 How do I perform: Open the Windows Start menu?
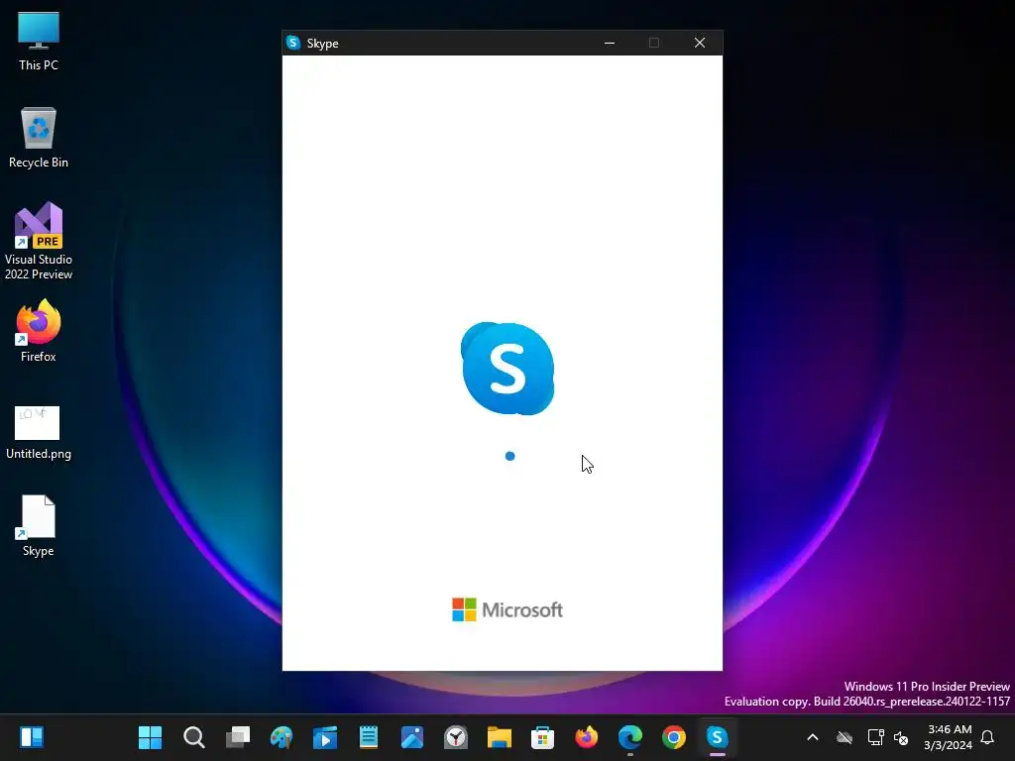click(151, 737)
